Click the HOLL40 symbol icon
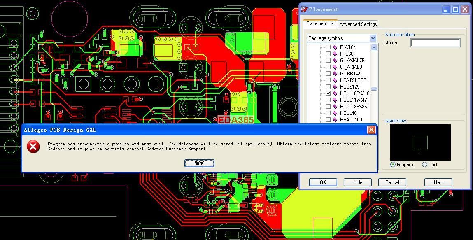Viewport: 473px width, 240px height. (335, 113)
